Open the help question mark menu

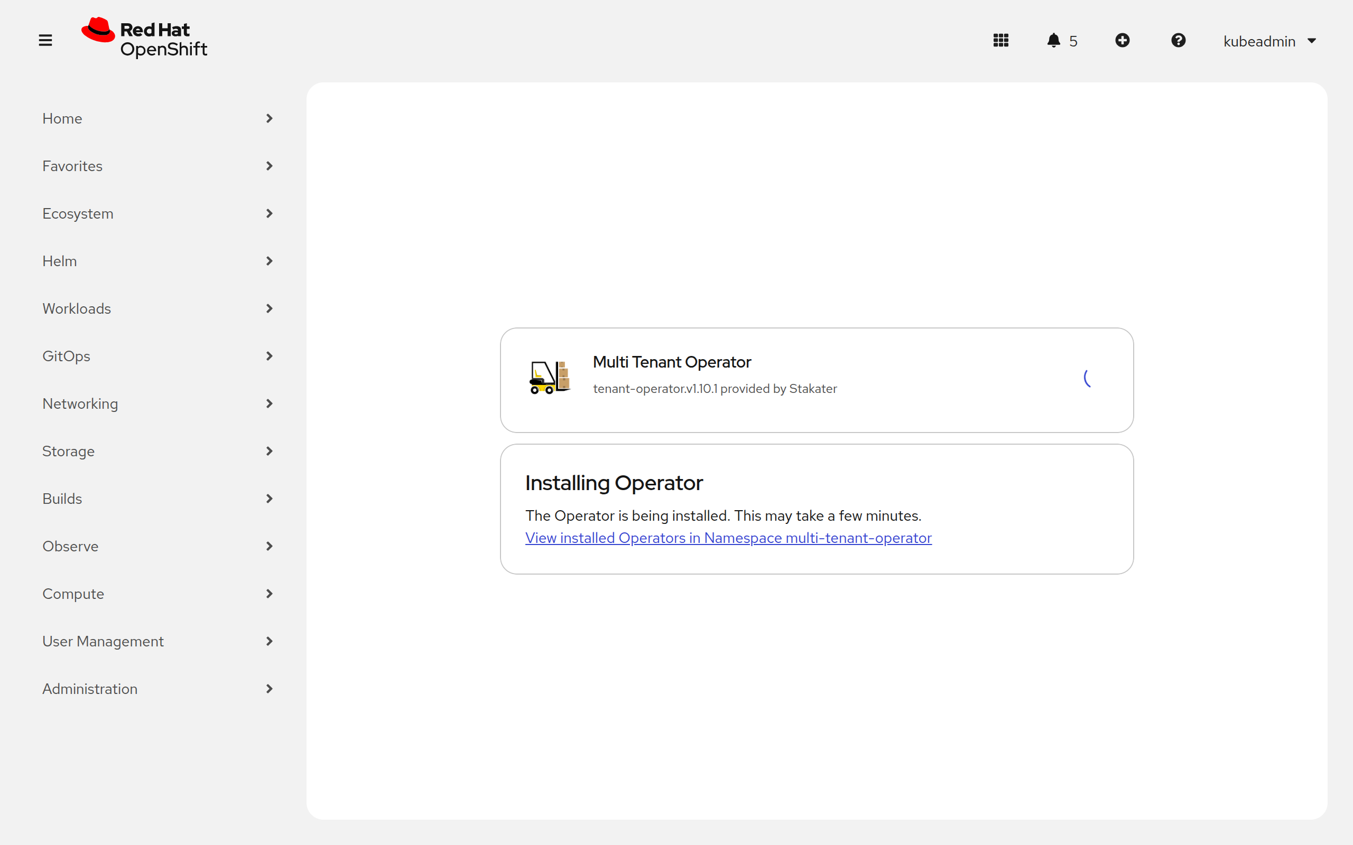point(1178,40)
